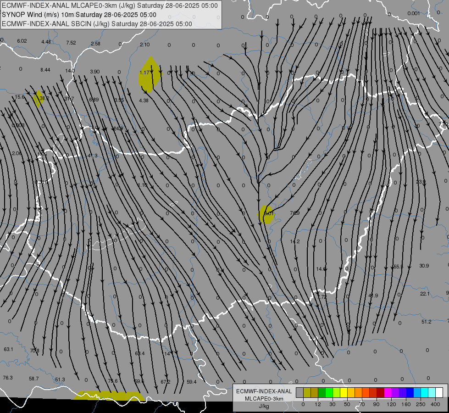
Task: Pick the magenta swatch in the legend
Action: pos(388,392)
